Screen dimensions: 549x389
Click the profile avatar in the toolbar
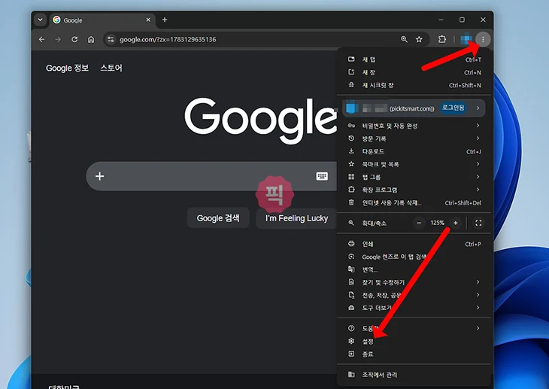466,39
